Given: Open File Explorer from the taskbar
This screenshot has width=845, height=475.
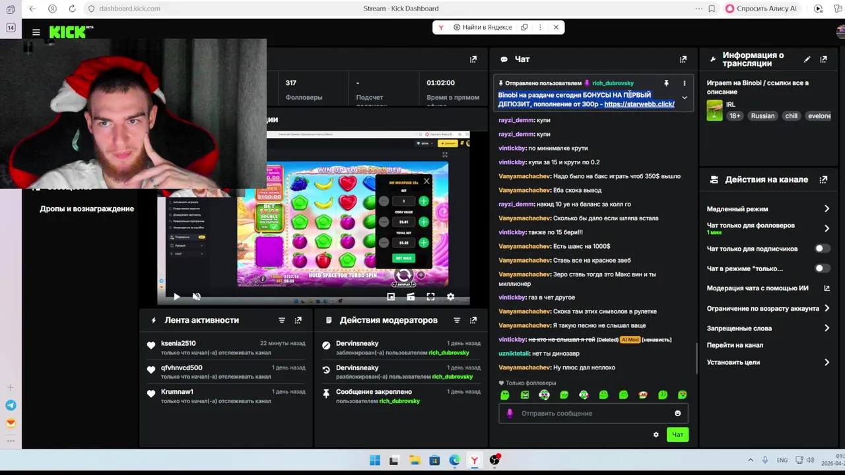Looking at the screenshot, I should click(x=415, y=460).
